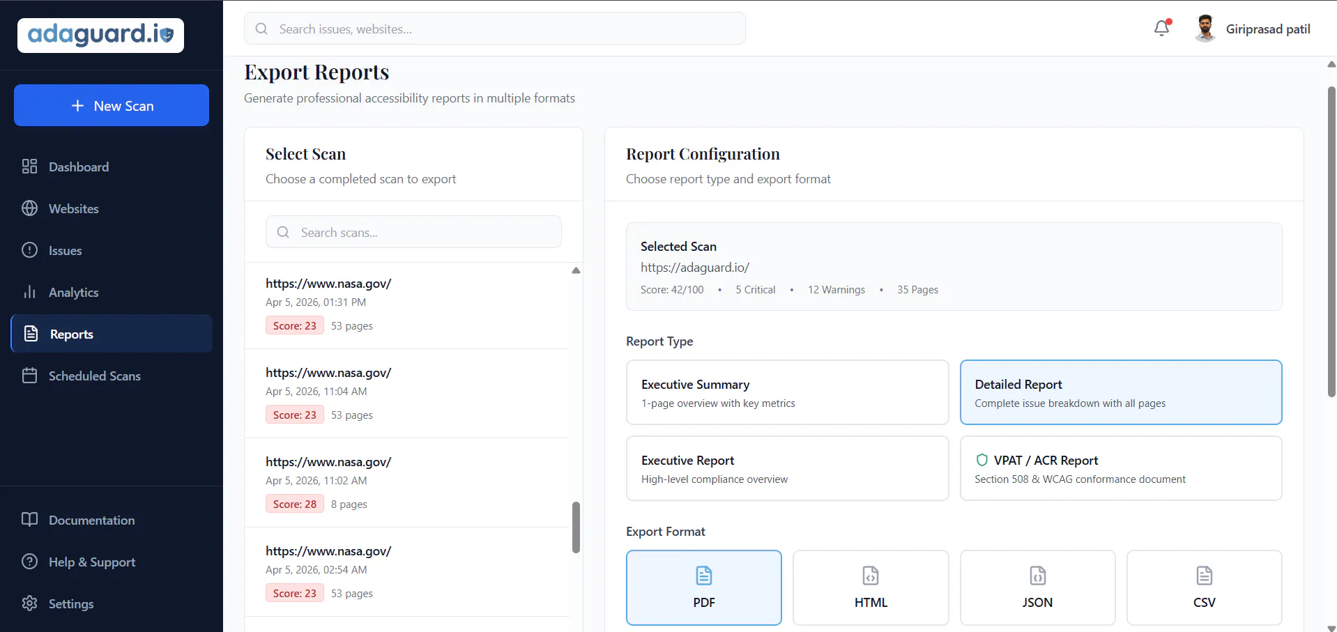
Task: Select VPAT / ACR Report type
Action: pyautogui.click(x=1121, y=468)
